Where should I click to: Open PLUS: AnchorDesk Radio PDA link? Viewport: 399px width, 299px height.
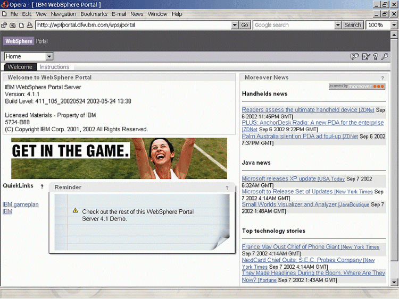312,123
